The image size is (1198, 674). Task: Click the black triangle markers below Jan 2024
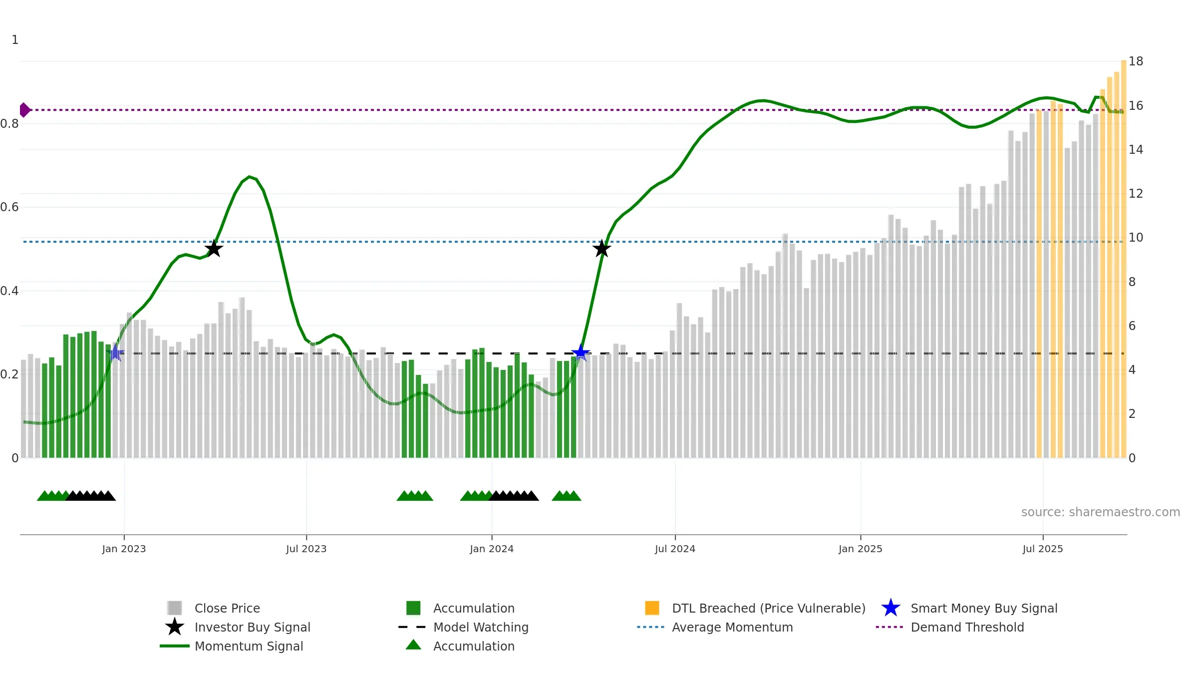pos(514,496)
